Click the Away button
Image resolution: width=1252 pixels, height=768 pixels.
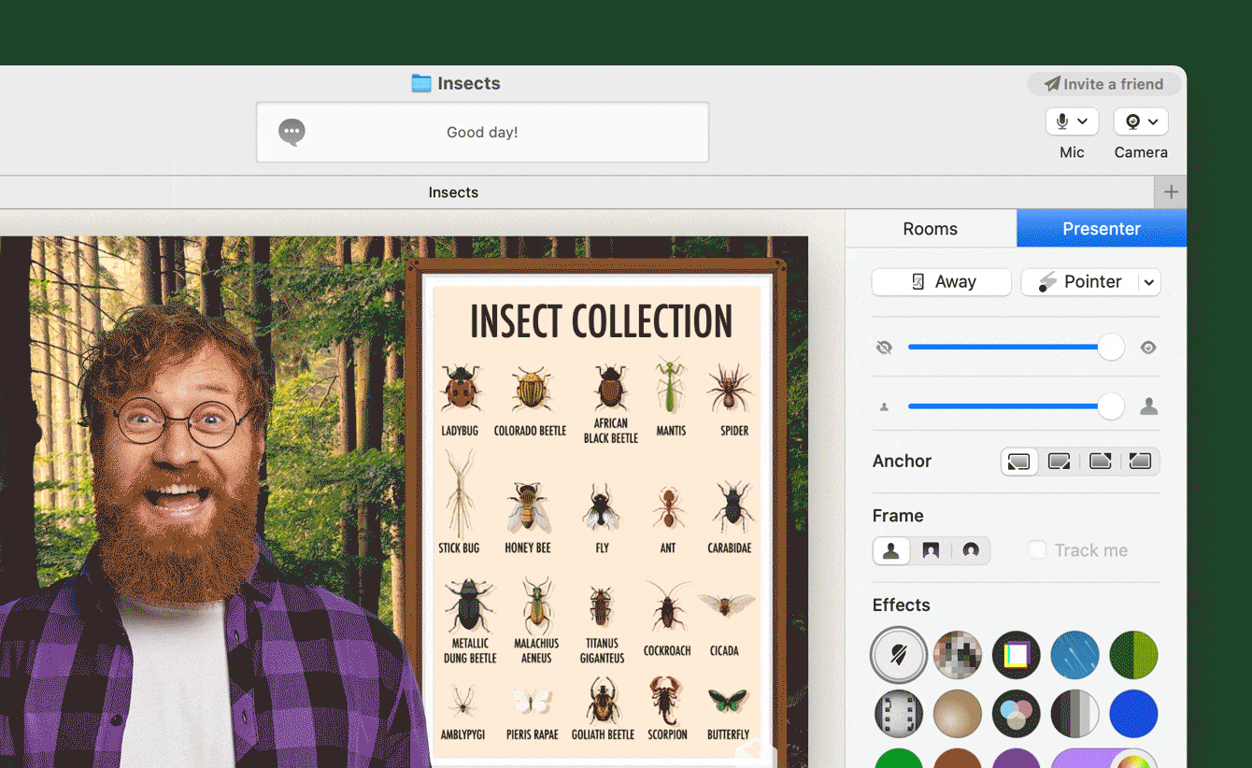pyautogui.click(x=942, y=282)
